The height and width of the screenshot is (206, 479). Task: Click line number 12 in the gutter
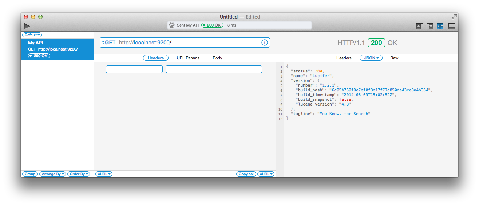pos(280,119)
